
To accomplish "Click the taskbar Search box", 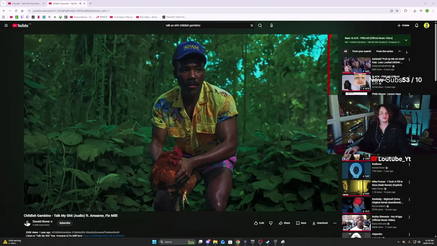I will (178, 242).
